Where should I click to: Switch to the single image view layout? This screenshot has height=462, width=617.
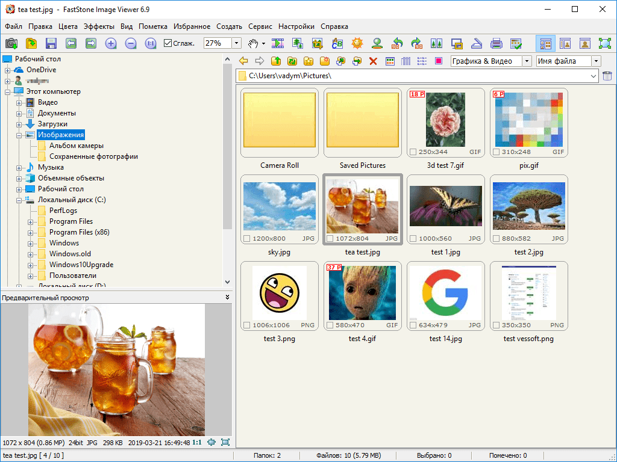(585, 43)
